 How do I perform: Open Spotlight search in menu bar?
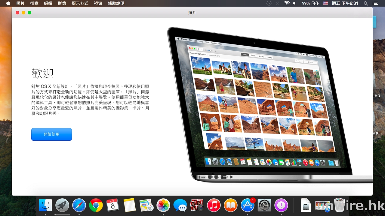tap(366, 3)
